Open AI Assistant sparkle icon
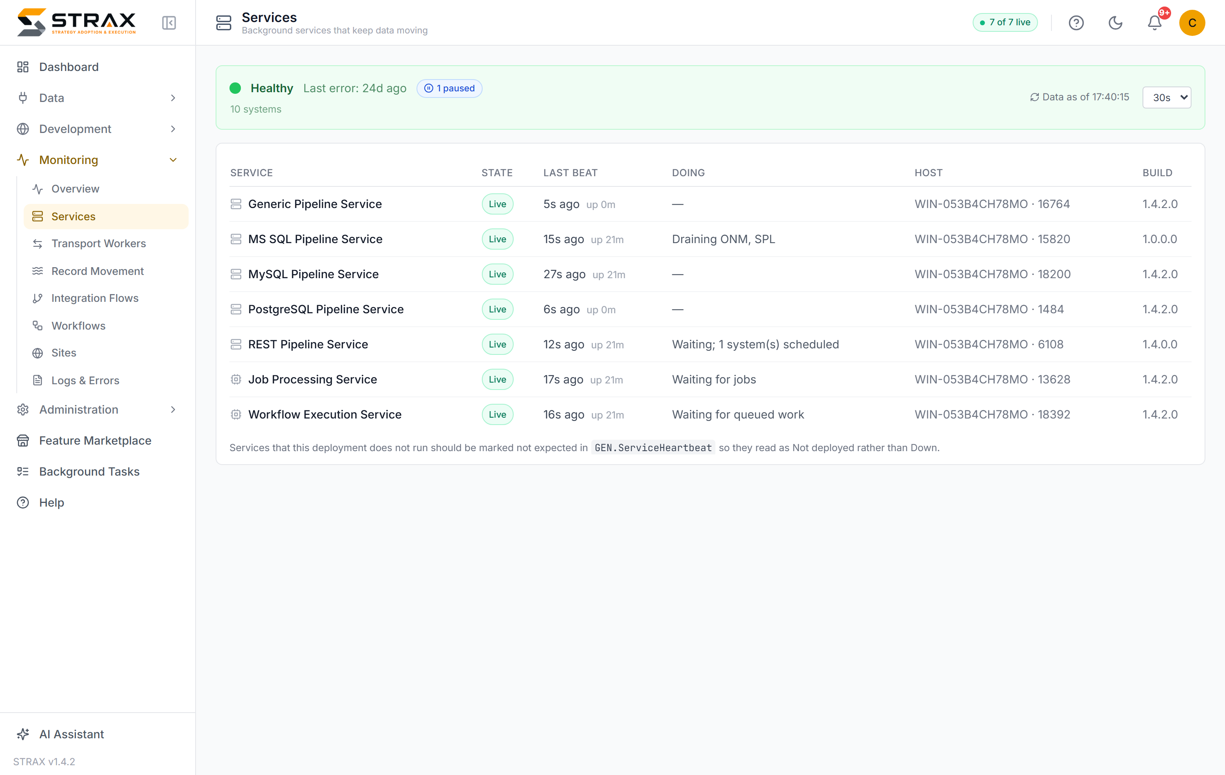The height and width of the screenshot is (775, 1225). (23, 734)
